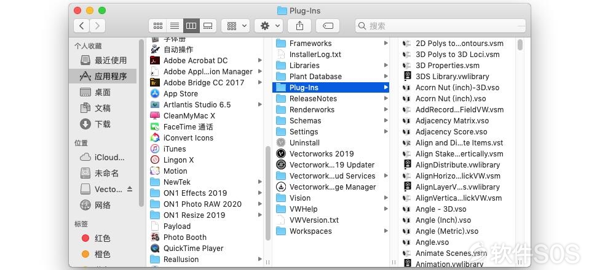The image size is (589, 270).
Task: Click the Motion app icon
Action: [x=155, y=171]
